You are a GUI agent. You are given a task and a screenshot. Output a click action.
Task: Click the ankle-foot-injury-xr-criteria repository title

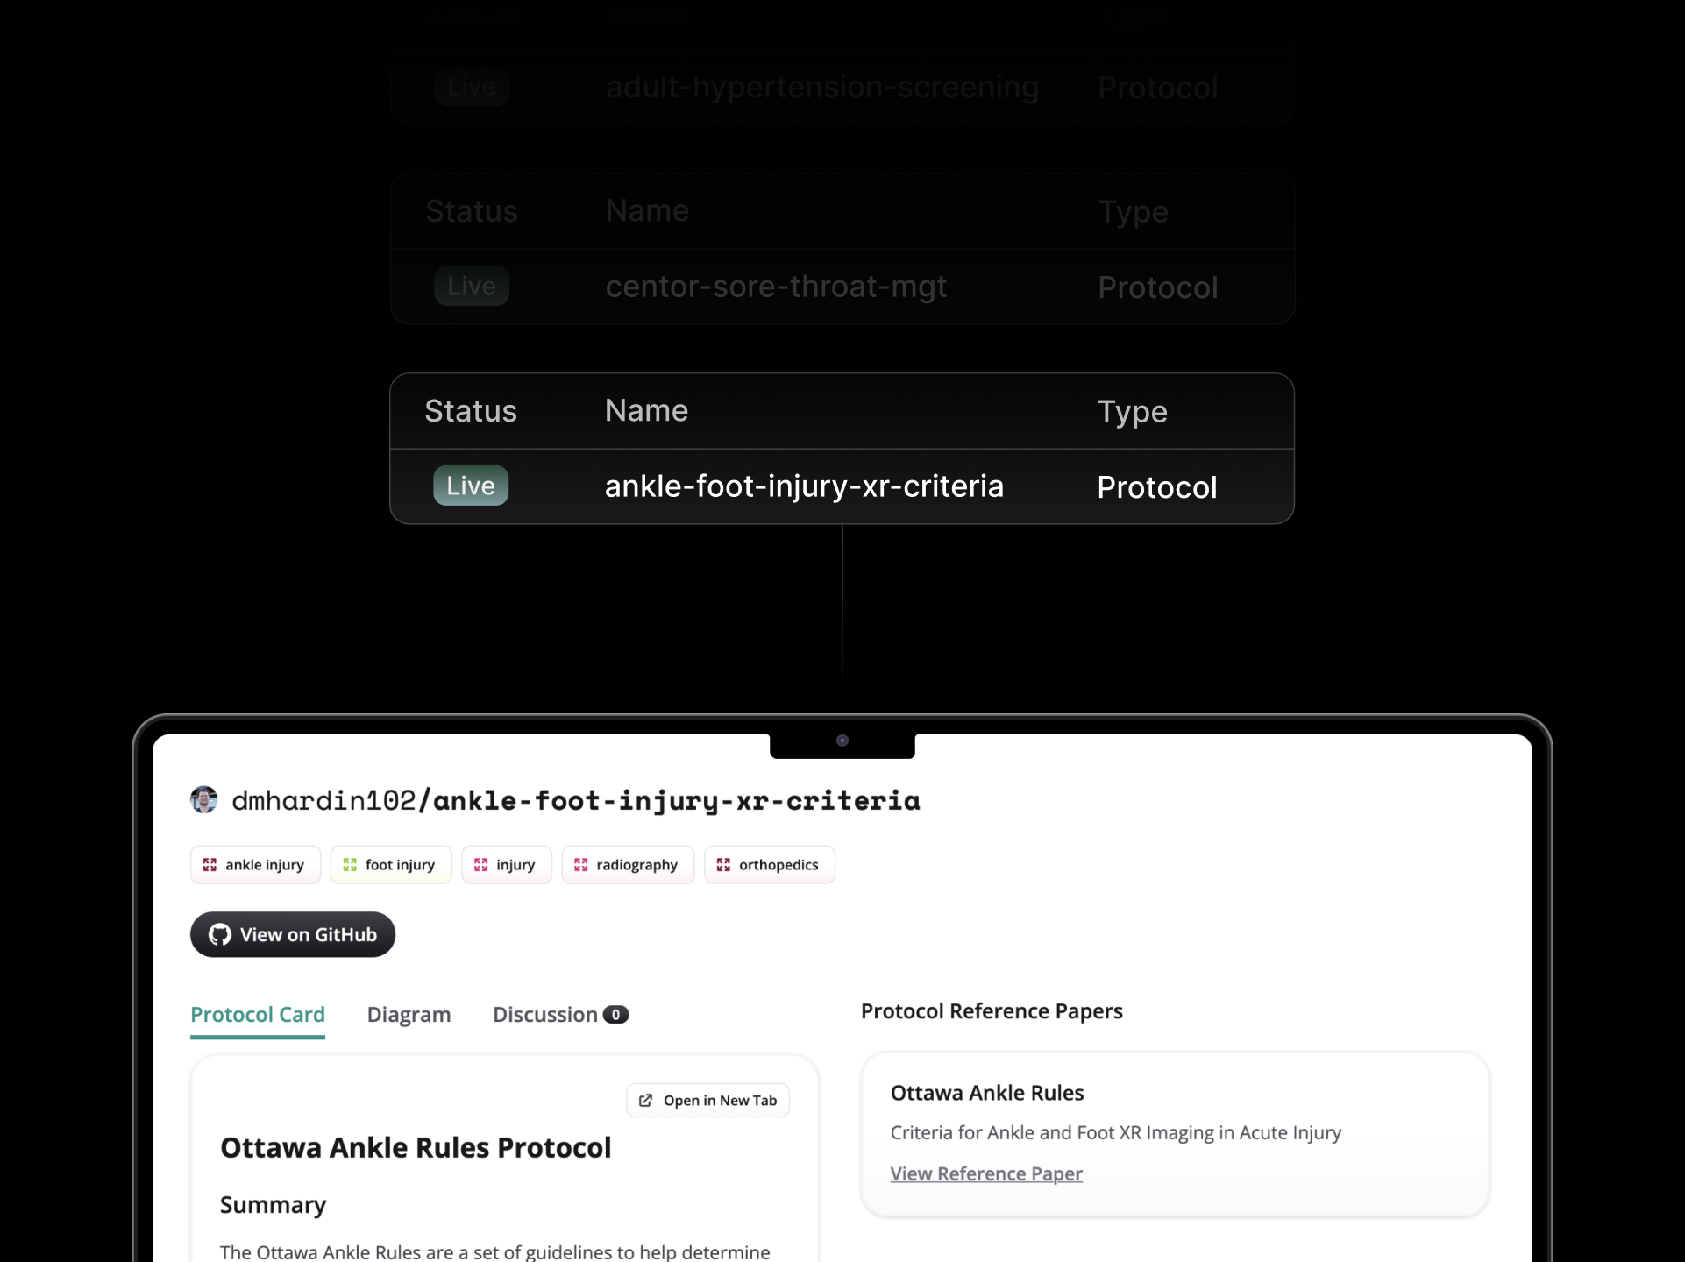tap(677, 800)
